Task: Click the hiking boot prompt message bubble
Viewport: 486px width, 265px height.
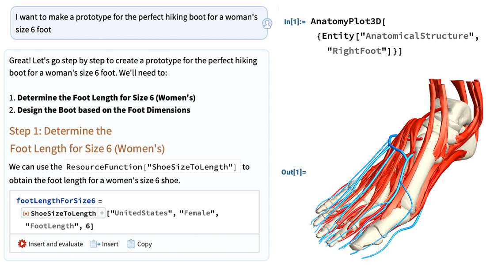Action: [x=139, y=23]
